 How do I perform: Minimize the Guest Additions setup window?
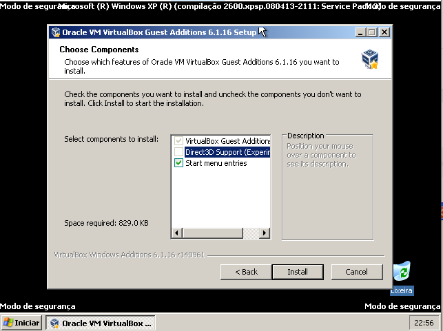click(360, 32)
